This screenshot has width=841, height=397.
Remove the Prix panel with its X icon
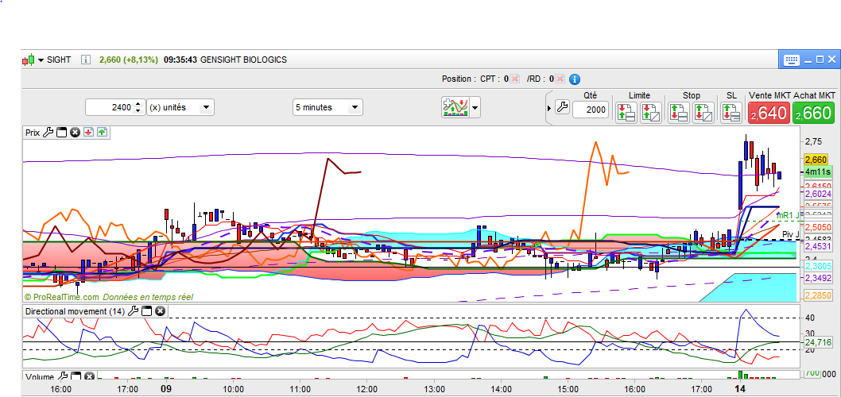click(x=75, y=133)
